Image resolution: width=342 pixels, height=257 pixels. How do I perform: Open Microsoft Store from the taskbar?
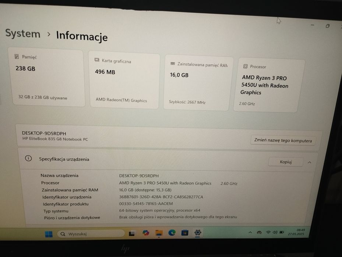tap(185, 233)
